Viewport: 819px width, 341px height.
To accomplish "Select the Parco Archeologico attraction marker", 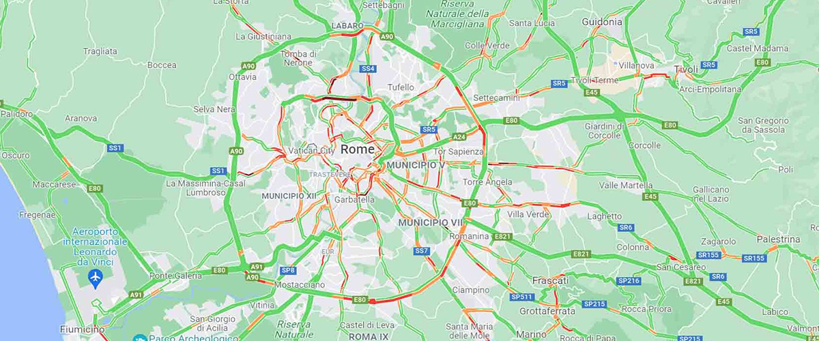I will pyautogui.click(x=141, y=338).
